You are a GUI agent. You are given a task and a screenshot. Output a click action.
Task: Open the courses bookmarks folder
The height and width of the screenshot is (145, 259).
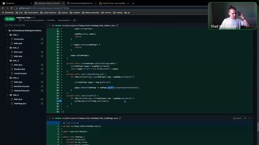pyautogui.click(x=63, y=12)
